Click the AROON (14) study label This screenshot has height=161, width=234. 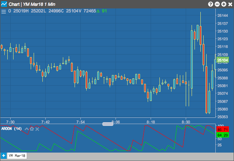click(x=11, y=128)
